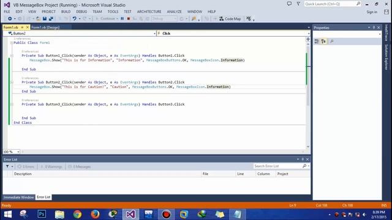Screen dimensions: 392x220
Task: Open the PROJECT menu
Action: (48, 12)
